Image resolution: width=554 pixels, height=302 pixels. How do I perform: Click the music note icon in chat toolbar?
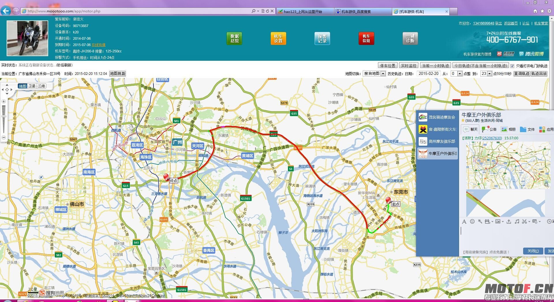[517, 221]
